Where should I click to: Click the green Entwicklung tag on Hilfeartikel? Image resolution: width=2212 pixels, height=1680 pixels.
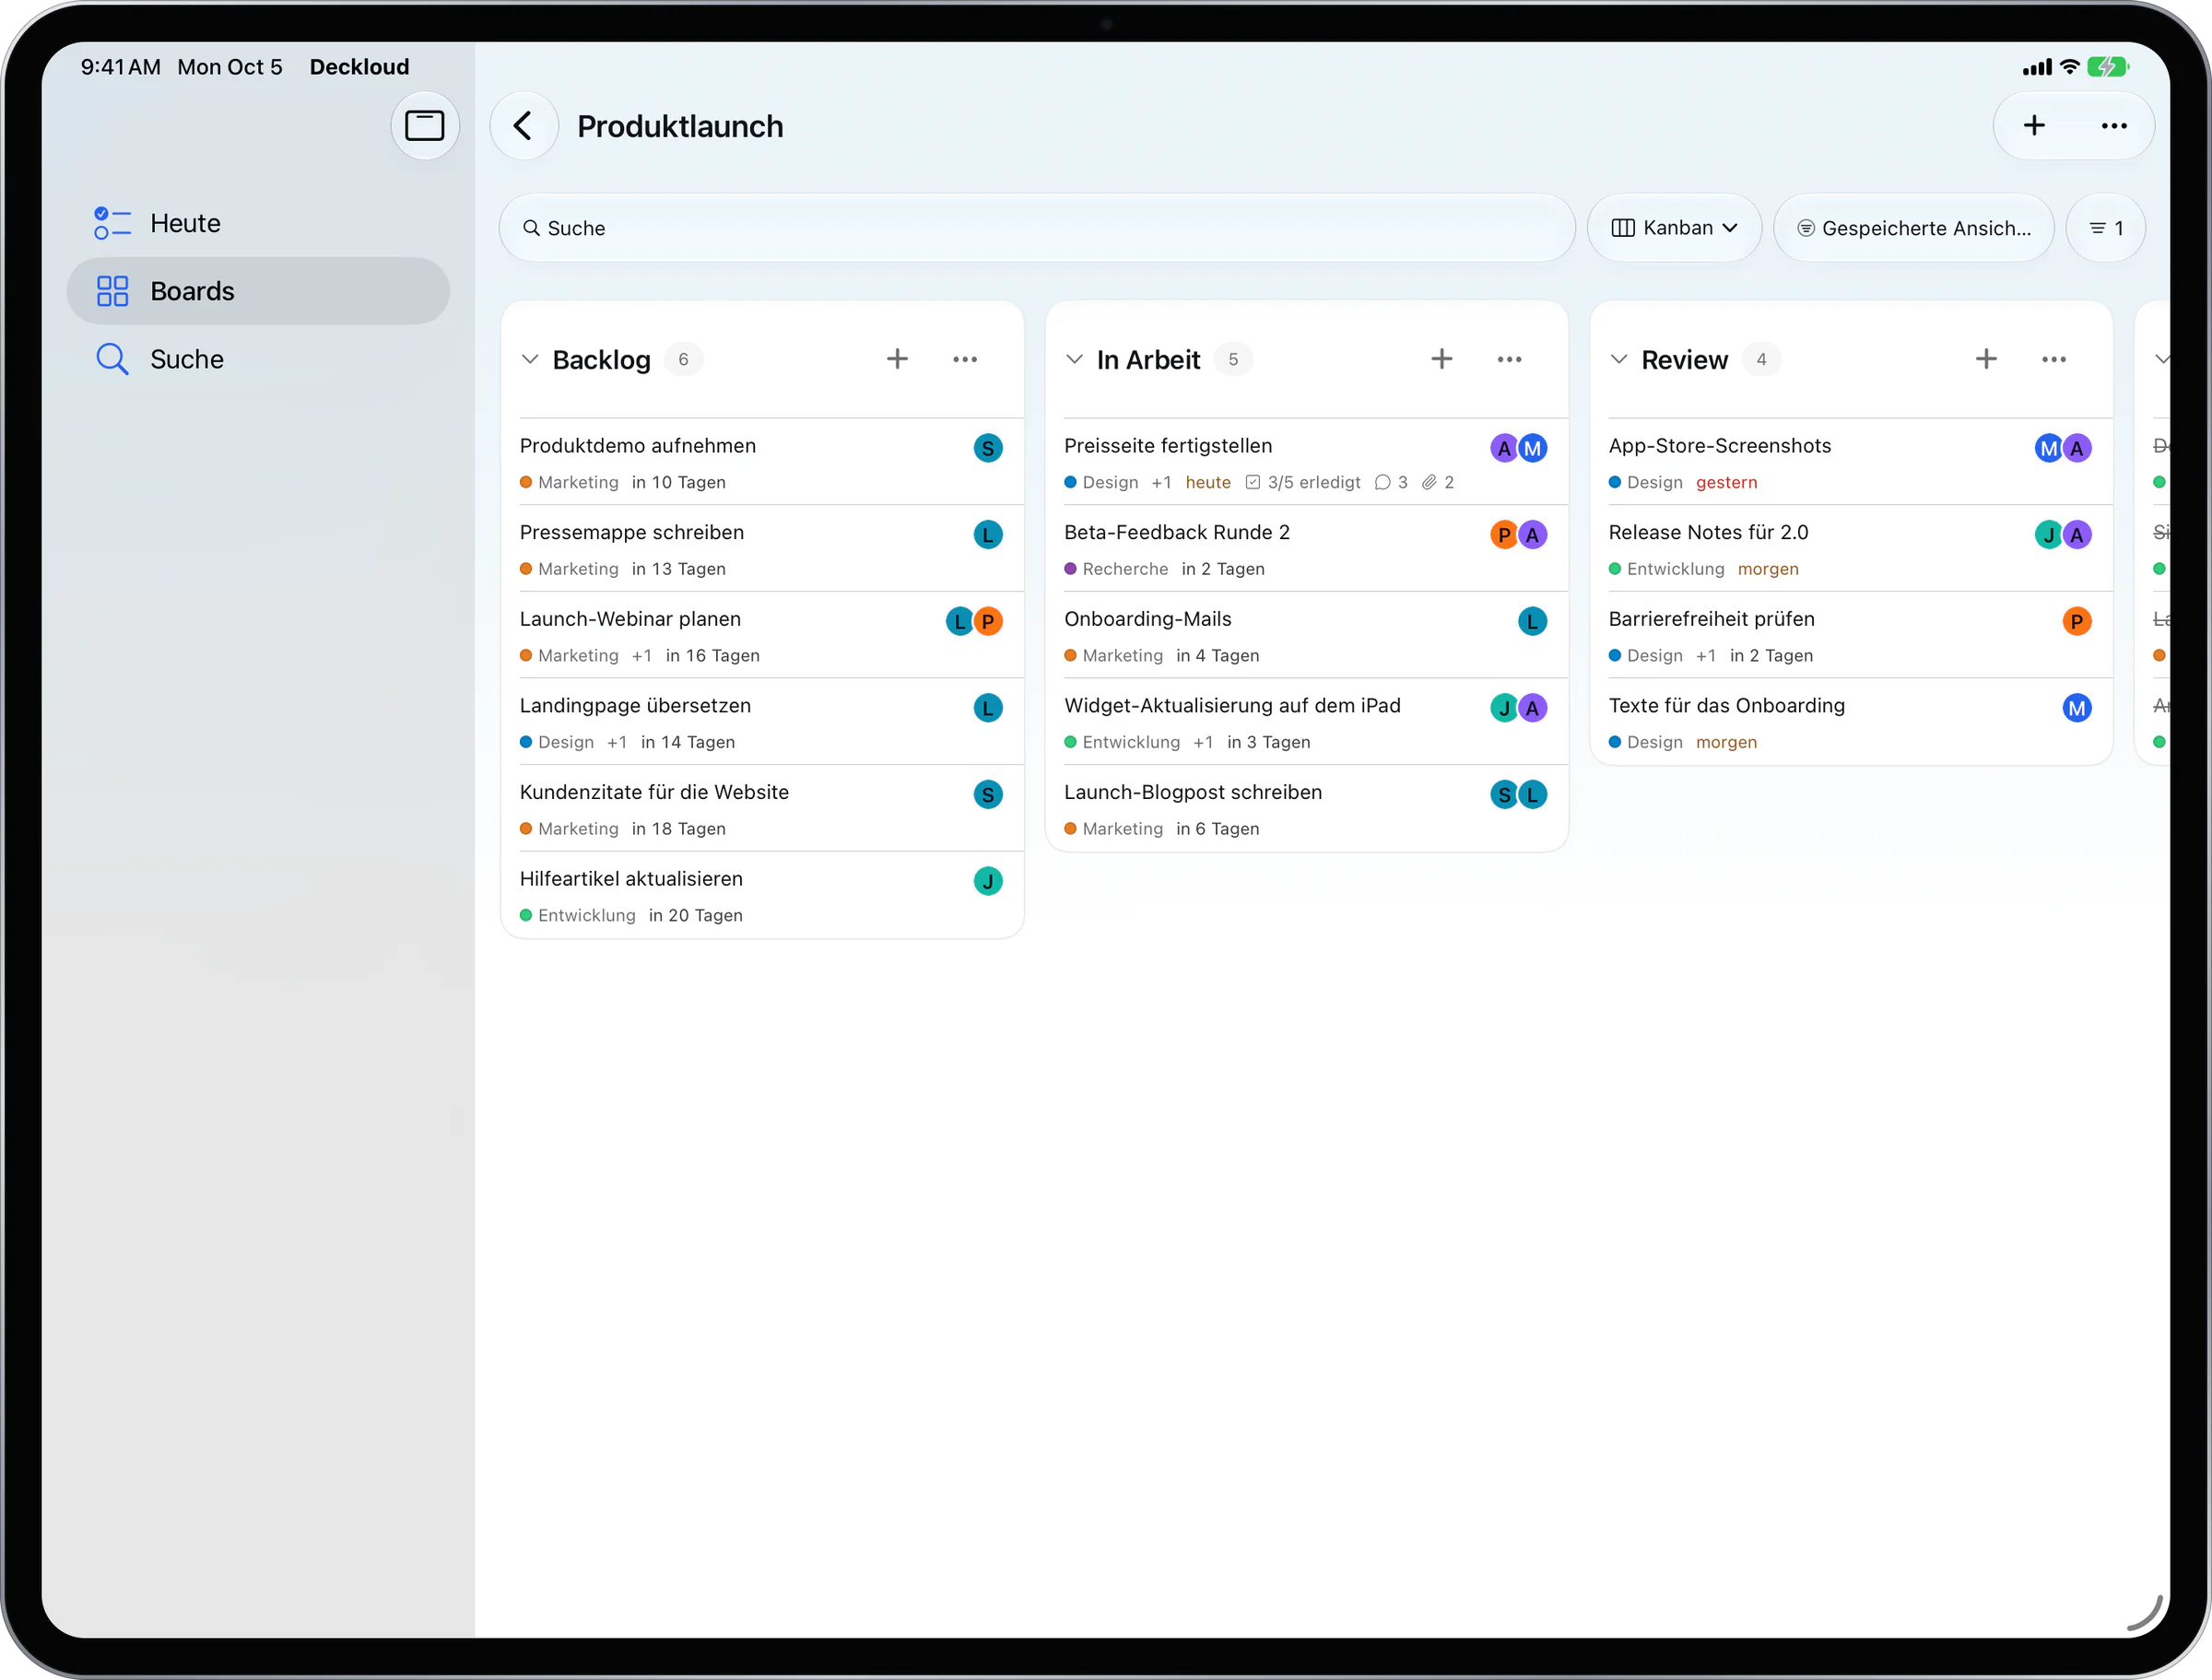[578, 915]
